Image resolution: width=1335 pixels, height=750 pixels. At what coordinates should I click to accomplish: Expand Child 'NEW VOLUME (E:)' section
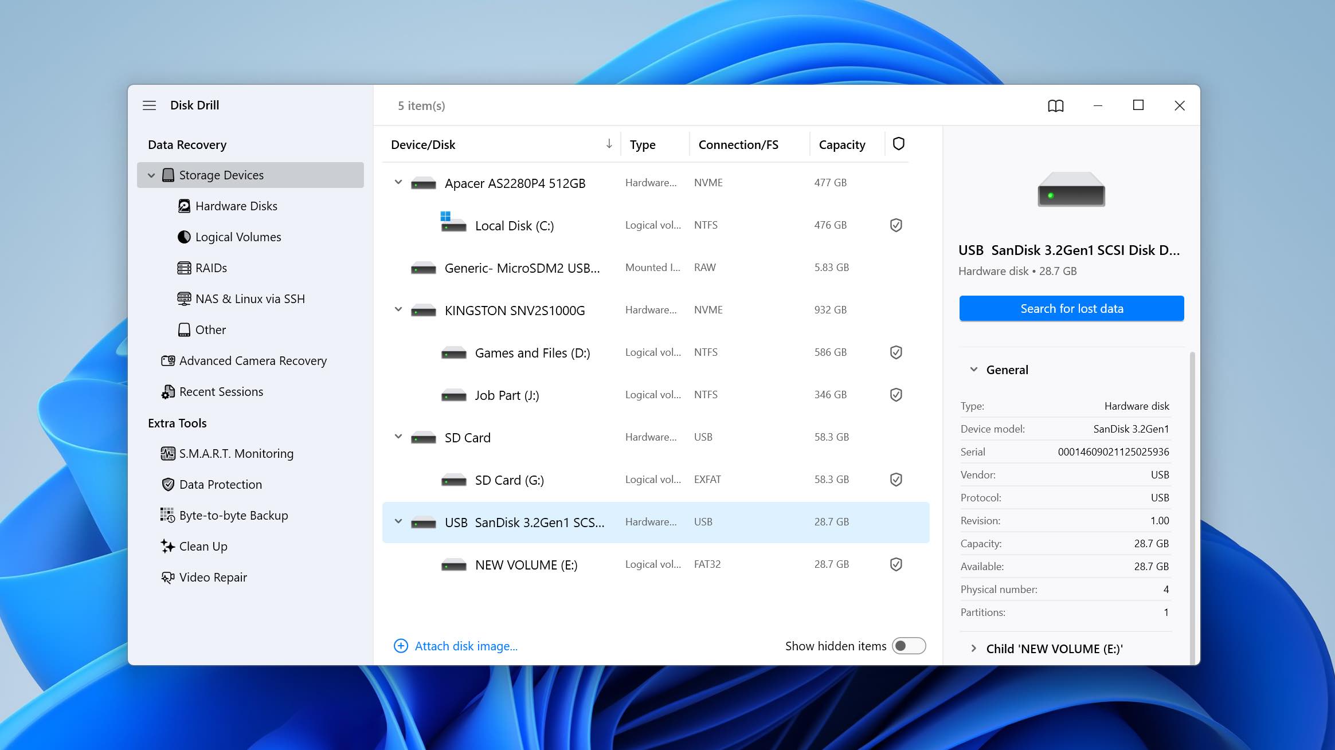pyautogui.click(x=973, y=649)
